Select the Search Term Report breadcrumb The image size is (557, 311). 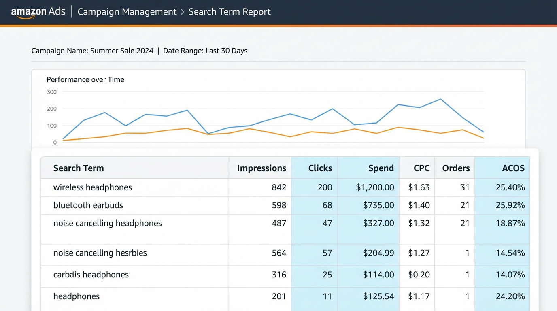(x=230, y=12)
